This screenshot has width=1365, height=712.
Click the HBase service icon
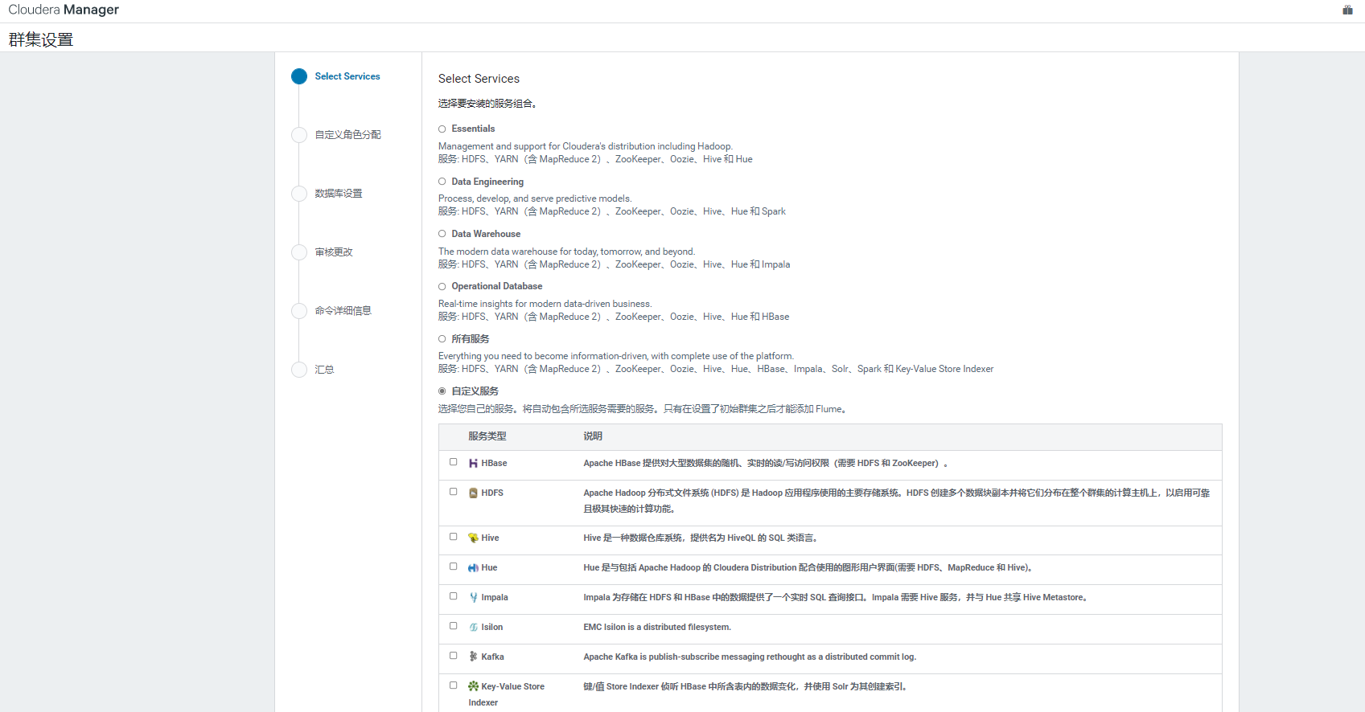pos(473,464)
